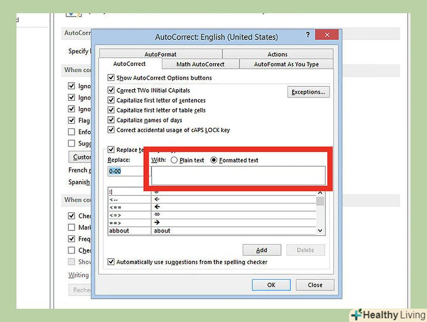Select the <=> double arrow row
The width and height of the screenshot is (427, 322).
(x=212, y=215)
